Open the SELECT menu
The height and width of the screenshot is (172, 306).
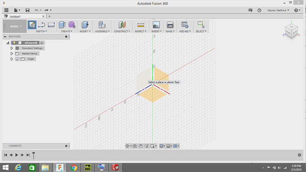tap(201, 31)
